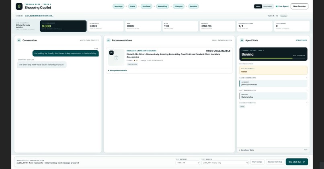
Task: Click the #1 rank badge on product
Action: click(x=111, y=53)
